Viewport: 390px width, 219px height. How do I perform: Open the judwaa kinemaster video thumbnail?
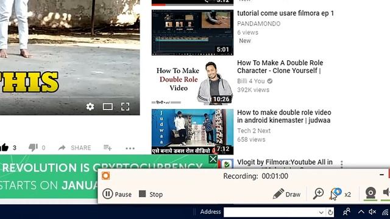pos(193,132)
